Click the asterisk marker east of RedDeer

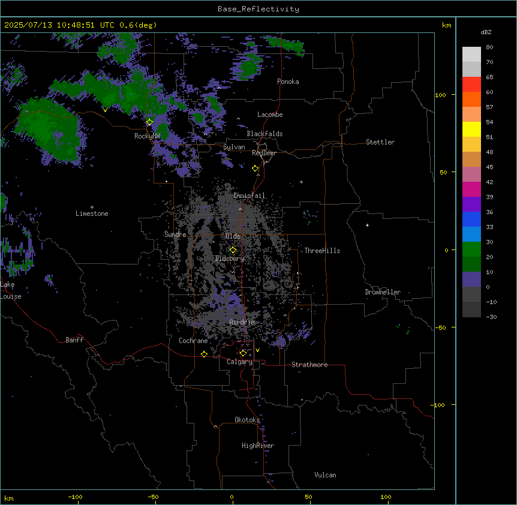pos(301,182)
